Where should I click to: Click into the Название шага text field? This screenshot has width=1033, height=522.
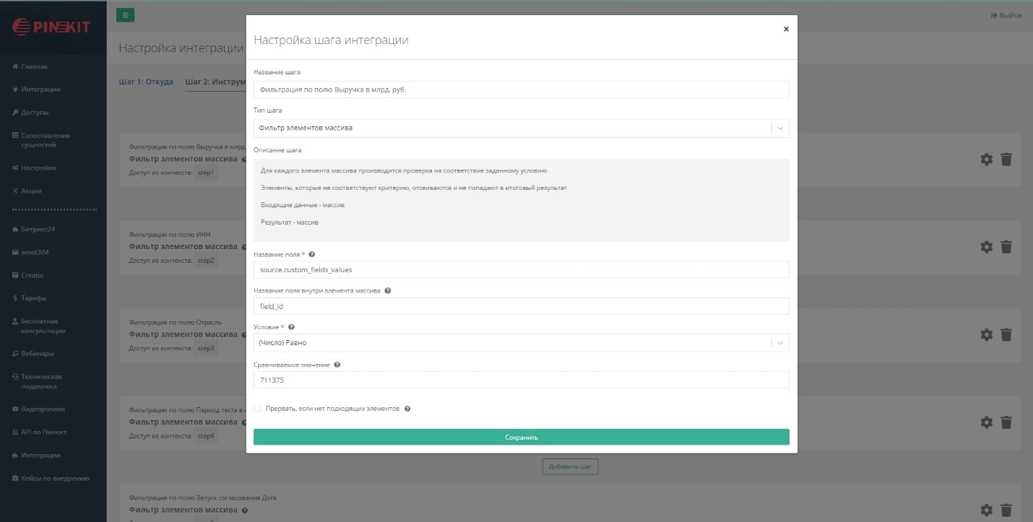(x=520, y=90)
